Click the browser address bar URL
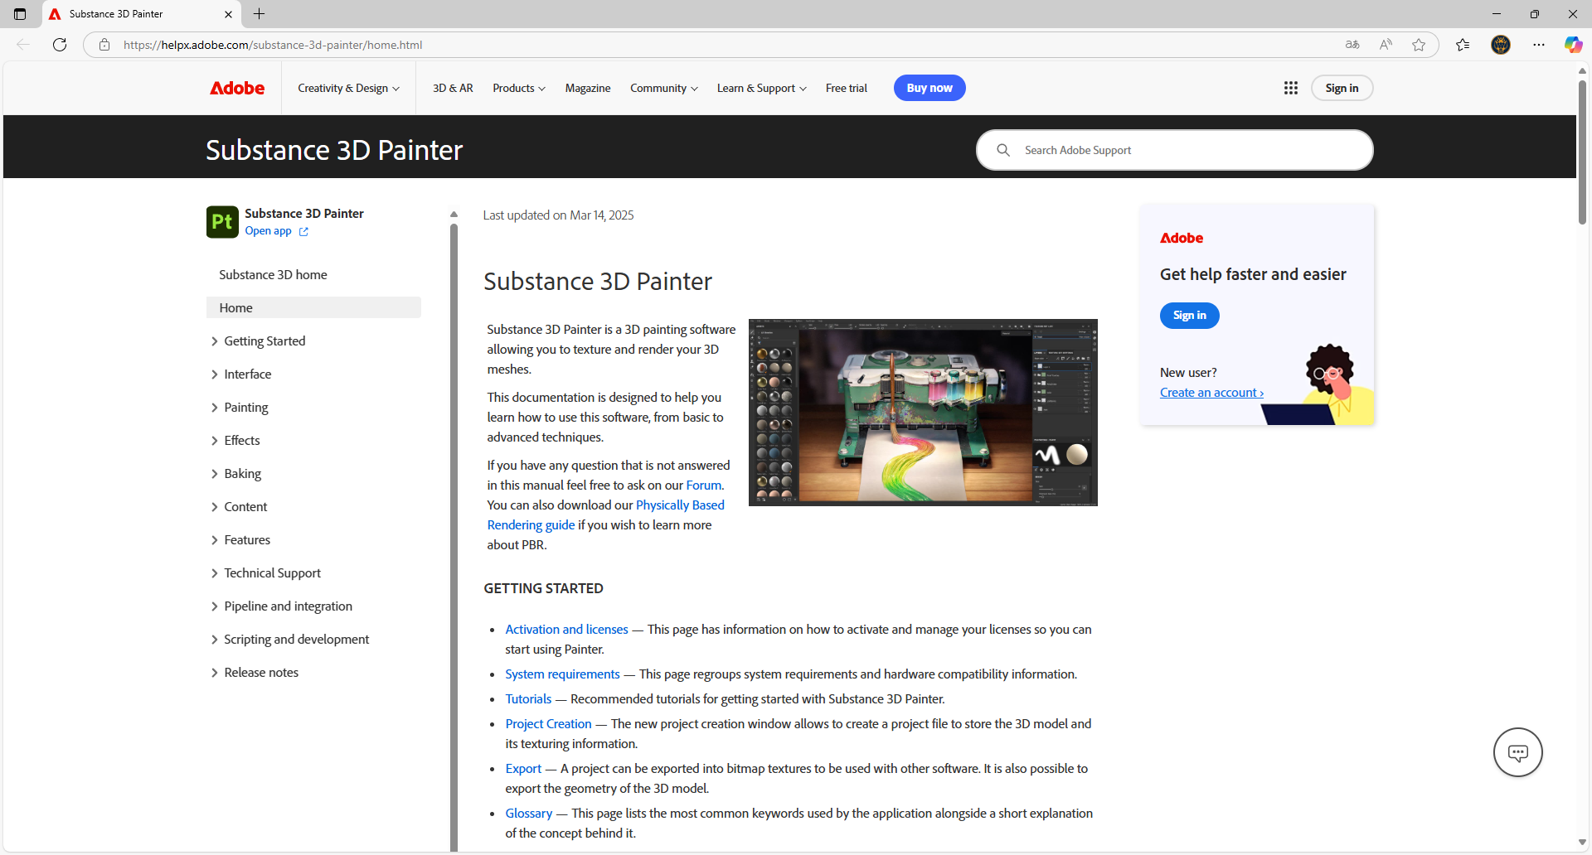1592x855 pixels. [x=273, y=45]
